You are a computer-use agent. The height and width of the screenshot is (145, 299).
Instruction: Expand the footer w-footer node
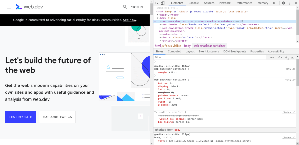(160, 38)
